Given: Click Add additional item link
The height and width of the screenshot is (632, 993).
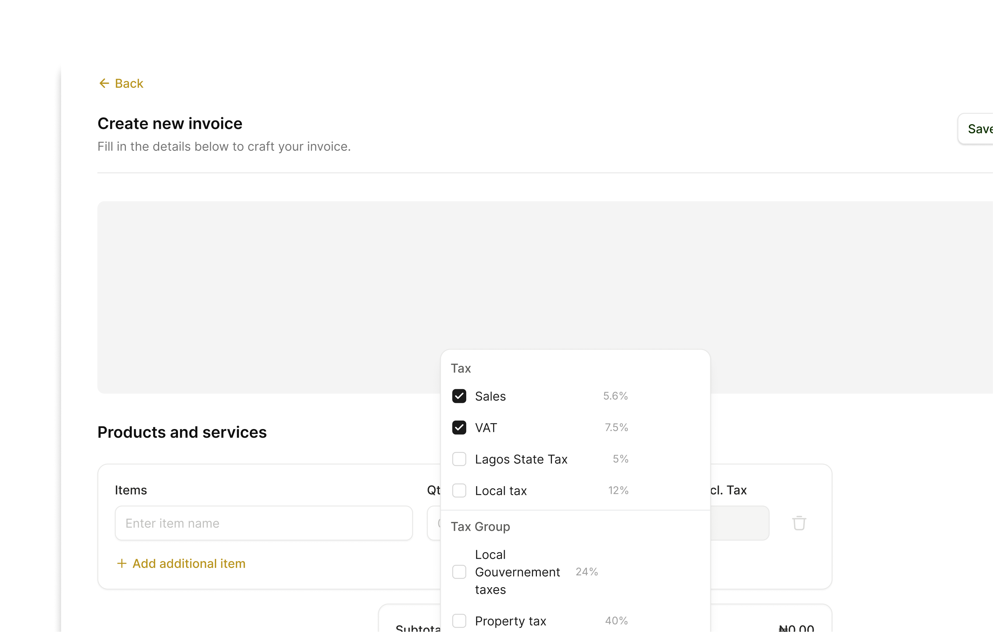Looking at the screenshot, I should tap(189, 563).
